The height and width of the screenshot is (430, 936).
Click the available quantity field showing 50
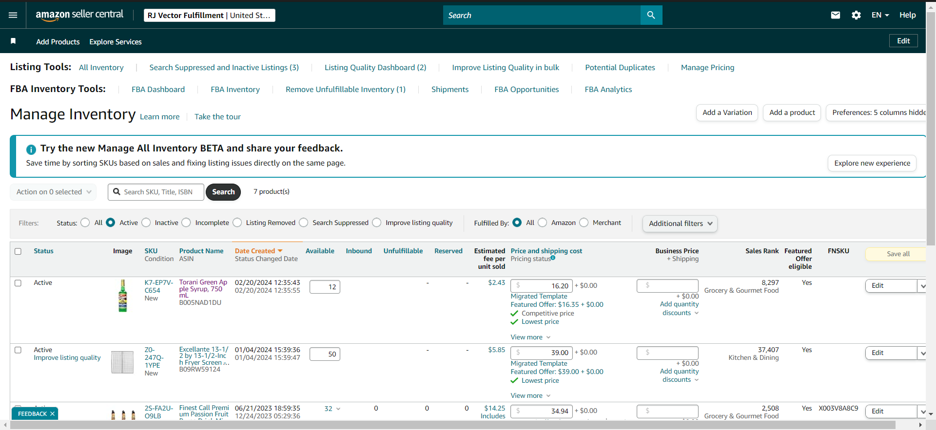pyautogui.click(x=325, y=354)
